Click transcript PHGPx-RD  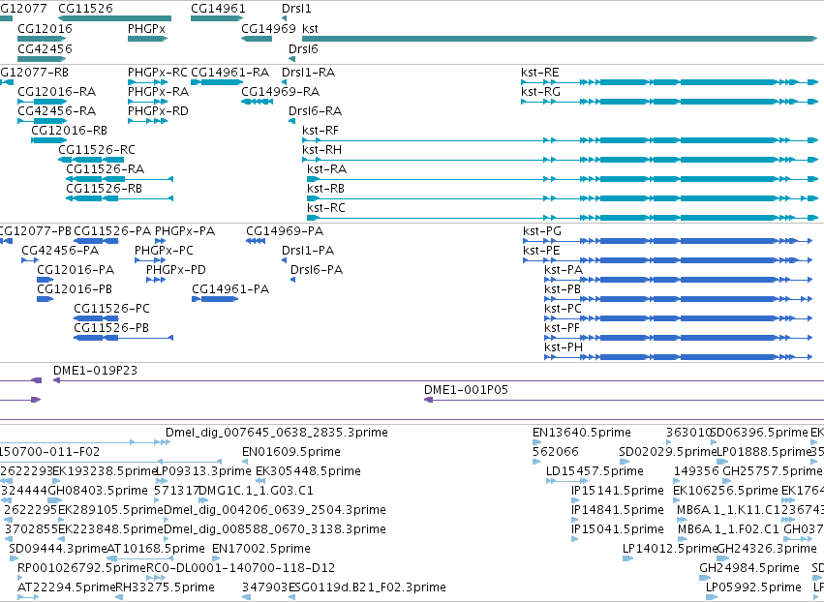coord(158,111)
